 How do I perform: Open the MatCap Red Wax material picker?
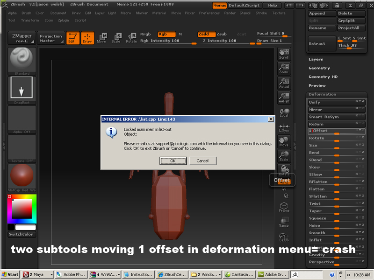[22, 178]
